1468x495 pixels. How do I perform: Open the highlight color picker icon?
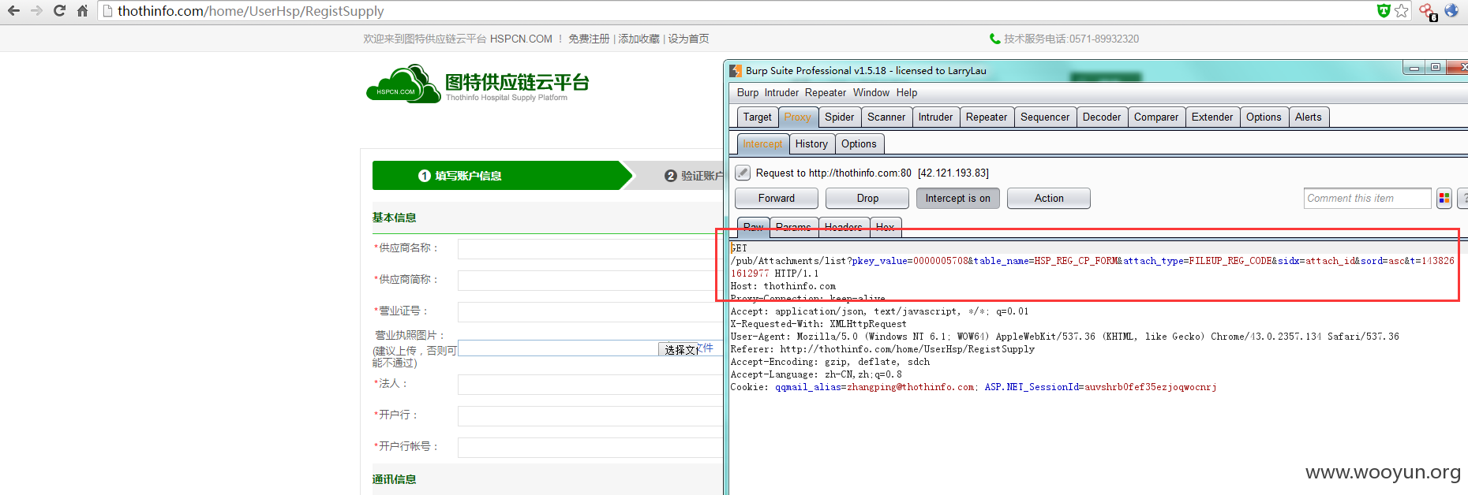click(x=1444, y=199)
